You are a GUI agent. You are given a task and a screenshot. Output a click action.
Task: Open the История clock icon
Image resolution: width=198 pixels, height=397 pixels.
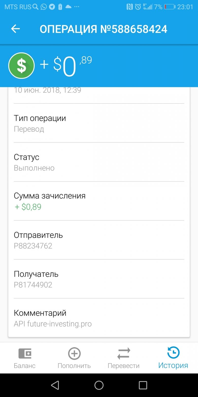pyautogui.click(x=173, y=353)
